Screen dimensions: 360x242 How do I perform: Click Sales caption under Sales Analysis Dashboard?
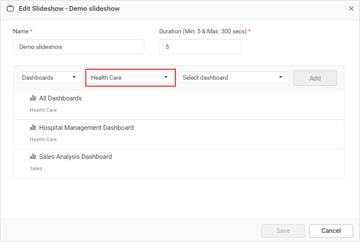pyautogui.click(x=36, y=168)
